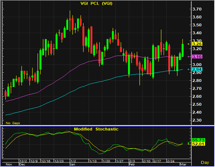Select the 1/2 date marker
This screenshot has width=215, height=167.
[x=73, y=161]
